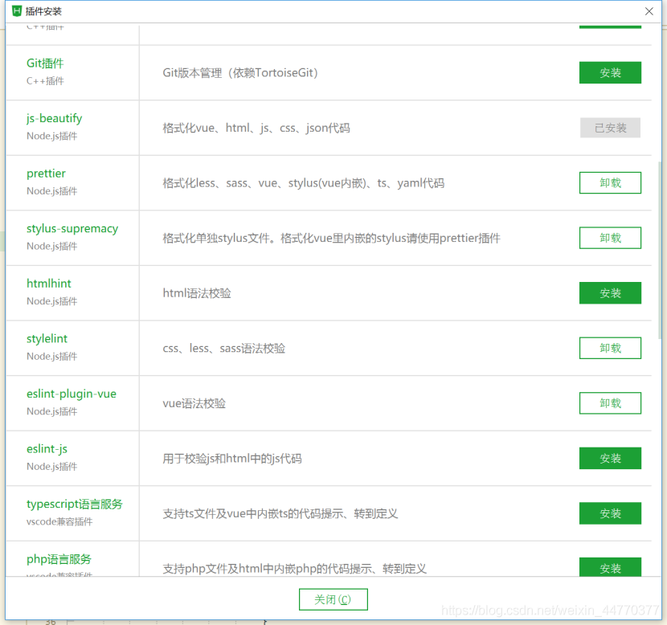
Task: Install the Git插件 plugin
Action: 609,72
